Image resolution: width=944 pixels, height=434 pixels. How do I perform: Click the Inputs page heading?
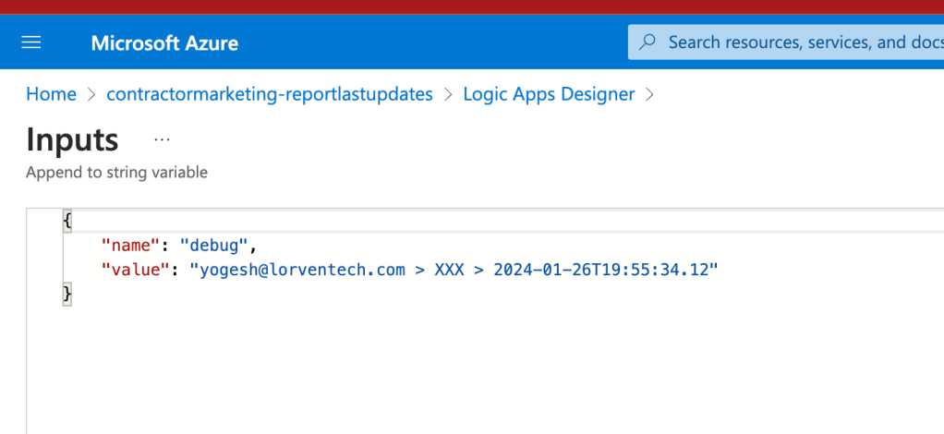click(72, 139)
